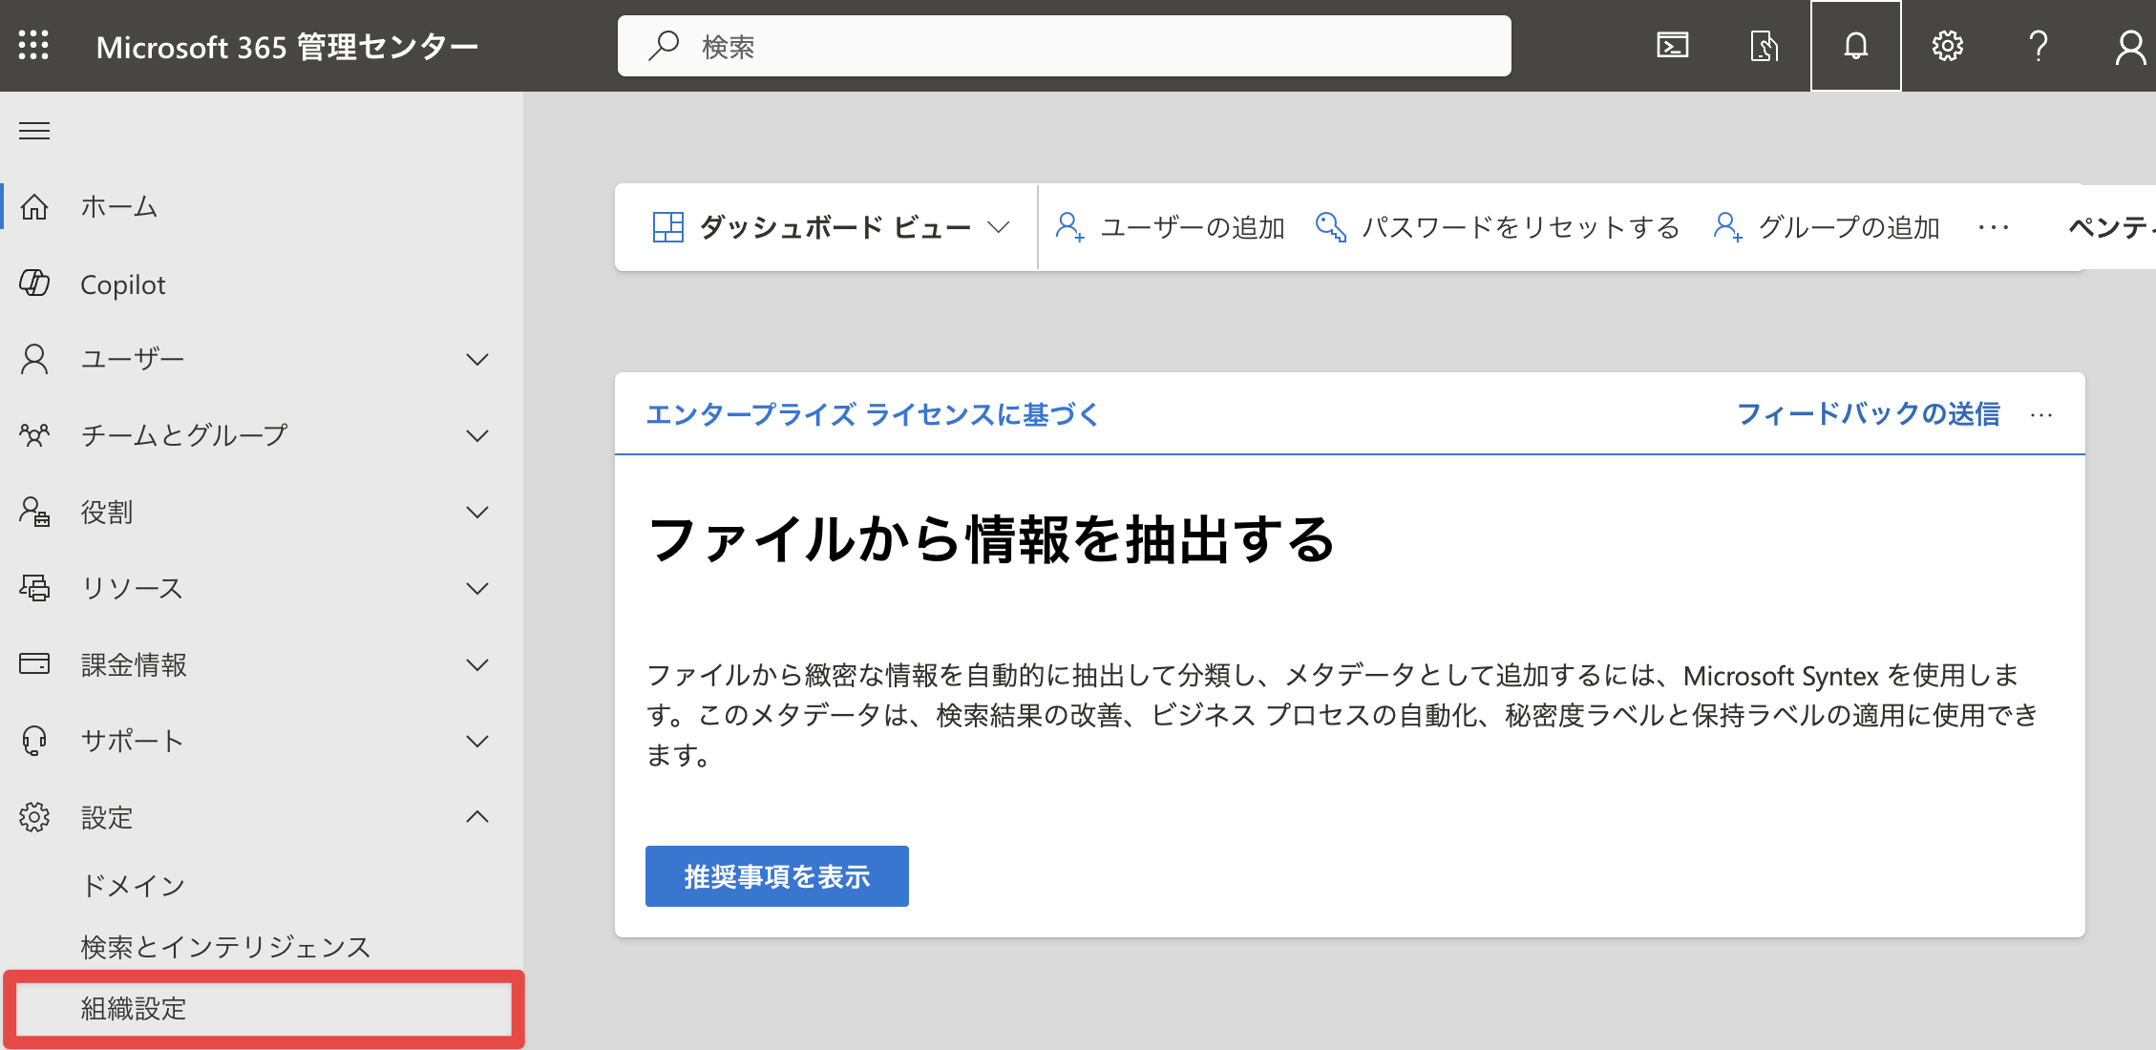Click the 推奨事項を表示 button

(x=776, y=876)
